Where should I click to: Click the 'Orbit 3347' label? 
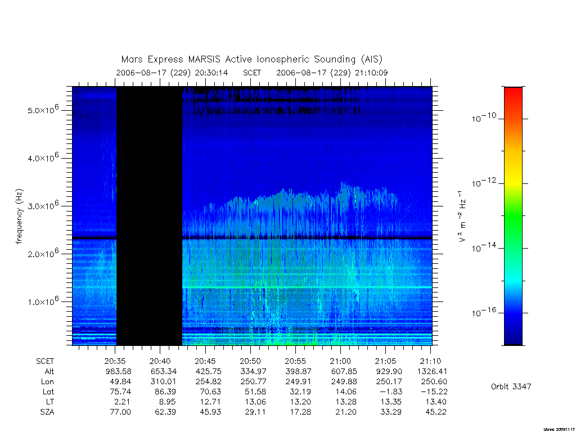511,386
